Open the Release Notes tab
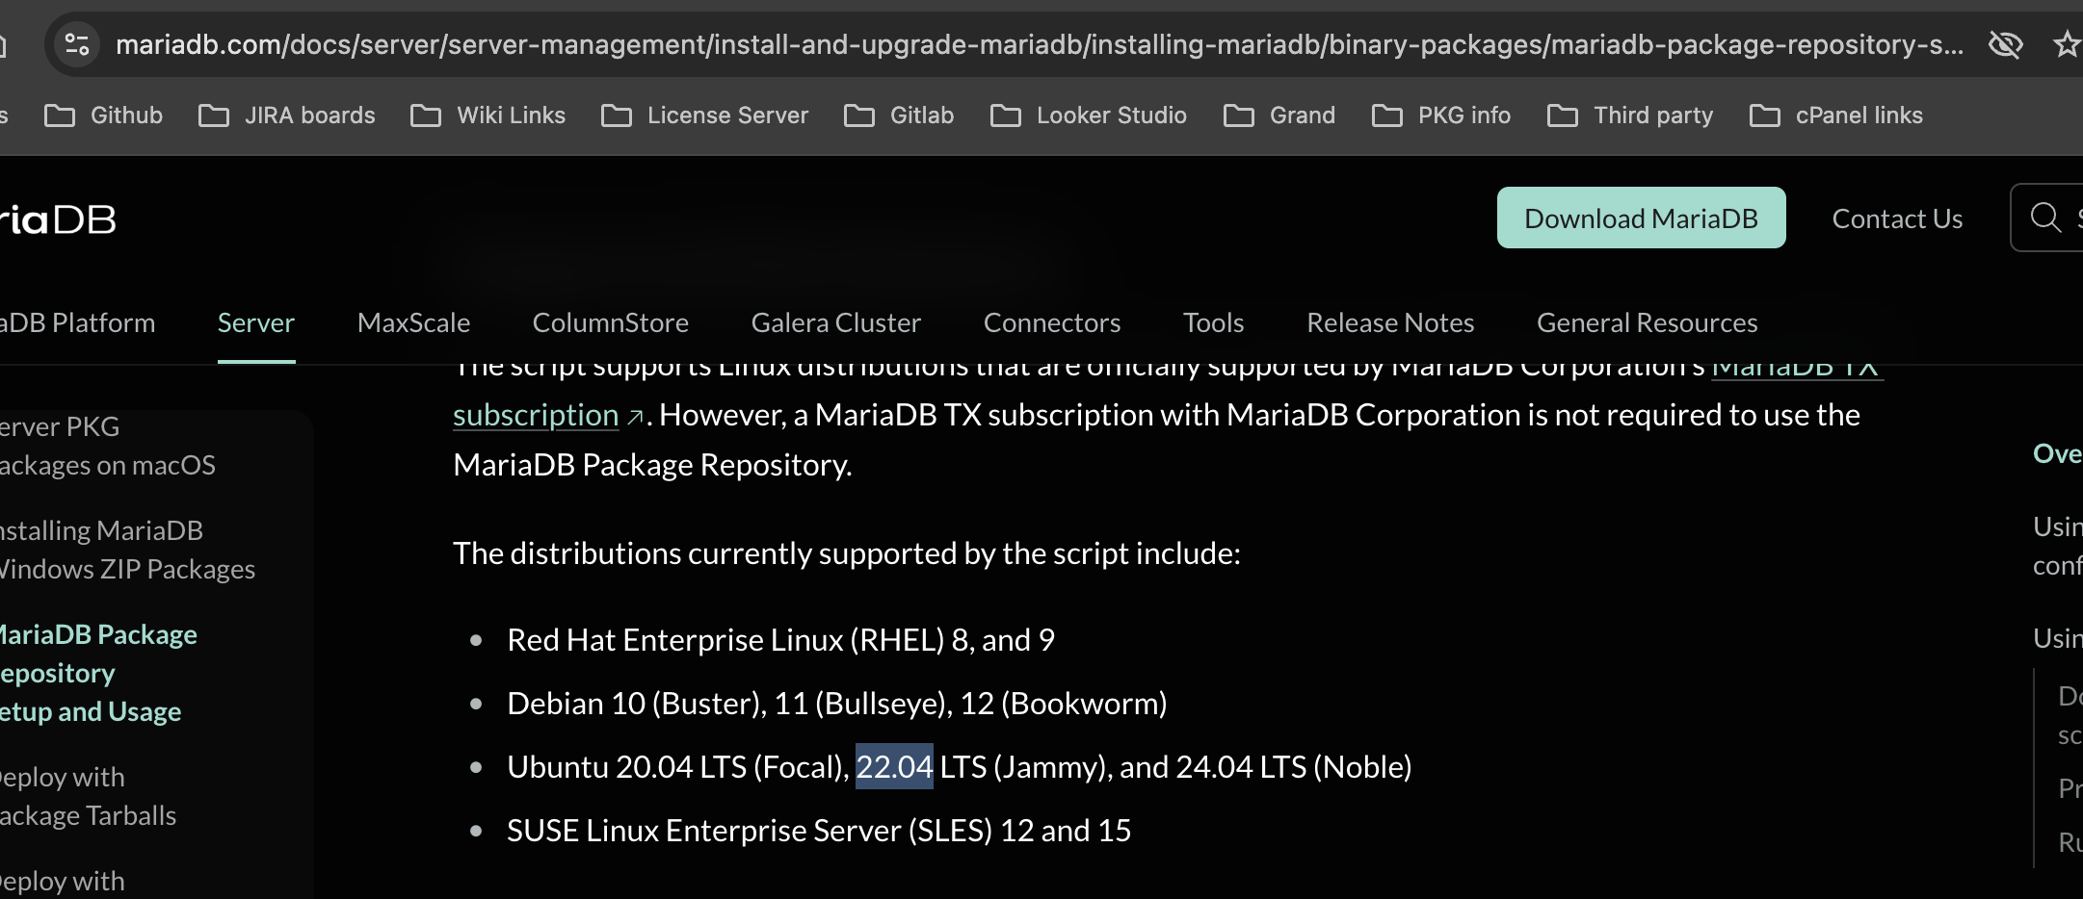This screenshot has width=2083, height=899. (1390, 322)
